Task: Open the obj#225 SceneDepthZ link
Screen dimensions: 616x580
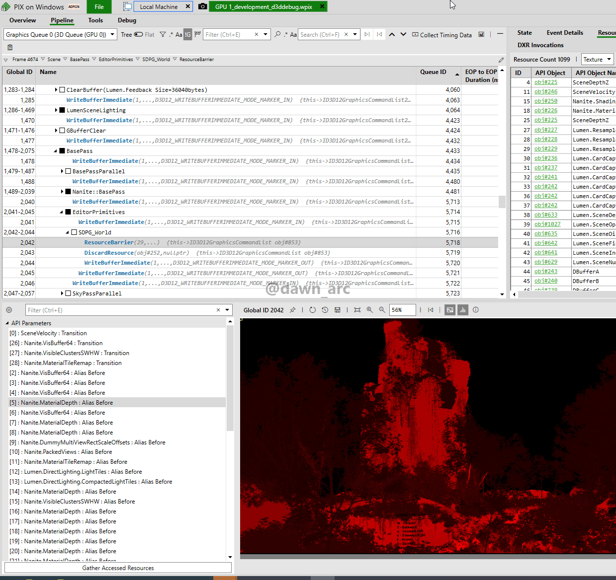Action: click(545, 82)
